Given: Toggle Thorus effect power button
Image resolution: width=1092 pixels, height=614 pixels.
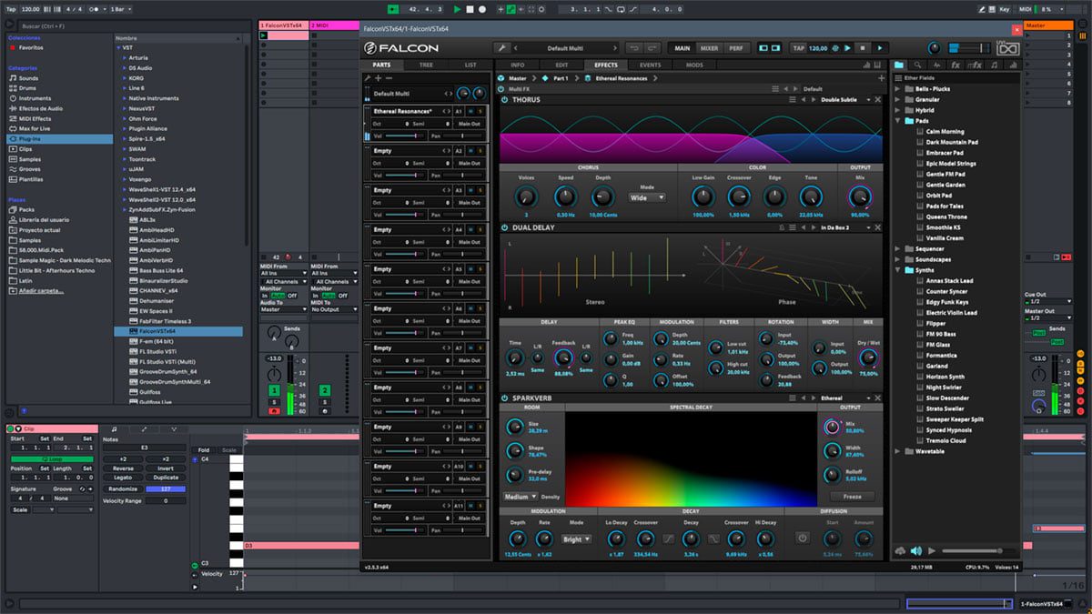Looking at the screenshot, I should 504,99.
